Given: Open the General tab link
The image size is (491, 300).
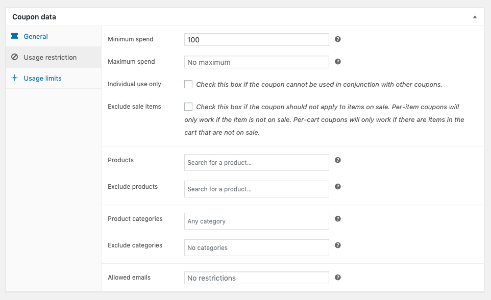Looking at the screenshot, I should coord(36,36).
